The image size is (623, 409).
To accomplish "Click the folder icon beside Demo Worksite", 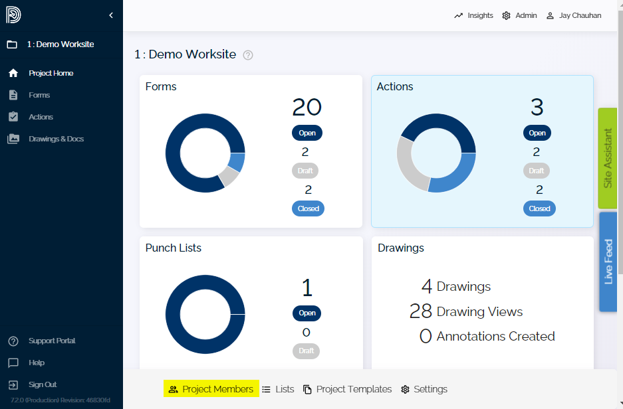I will [x=12, y=44].
